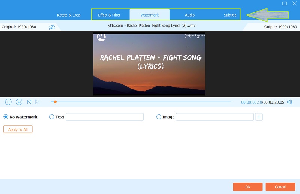This screenshot has width=300, height=194.
Task: Jump to previous frame
Action: coord(29,102)
